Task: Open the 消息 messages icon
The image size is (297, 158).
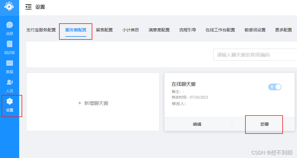Action: pos(10,25)
